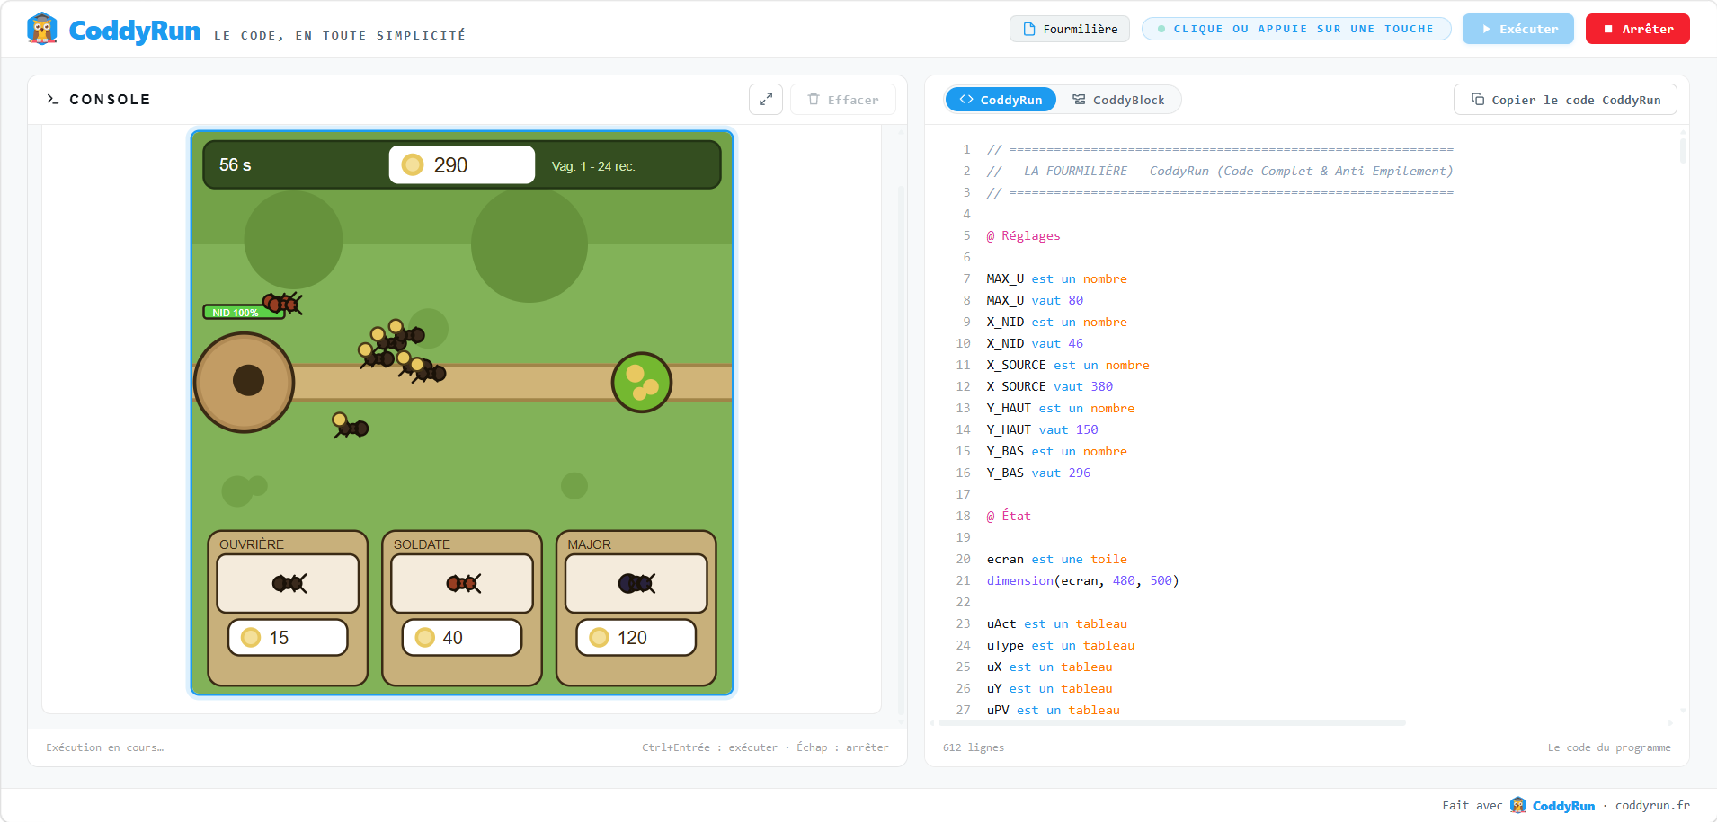
Task: Click the code editor horizontal scrollbar
Action: 1171,722
